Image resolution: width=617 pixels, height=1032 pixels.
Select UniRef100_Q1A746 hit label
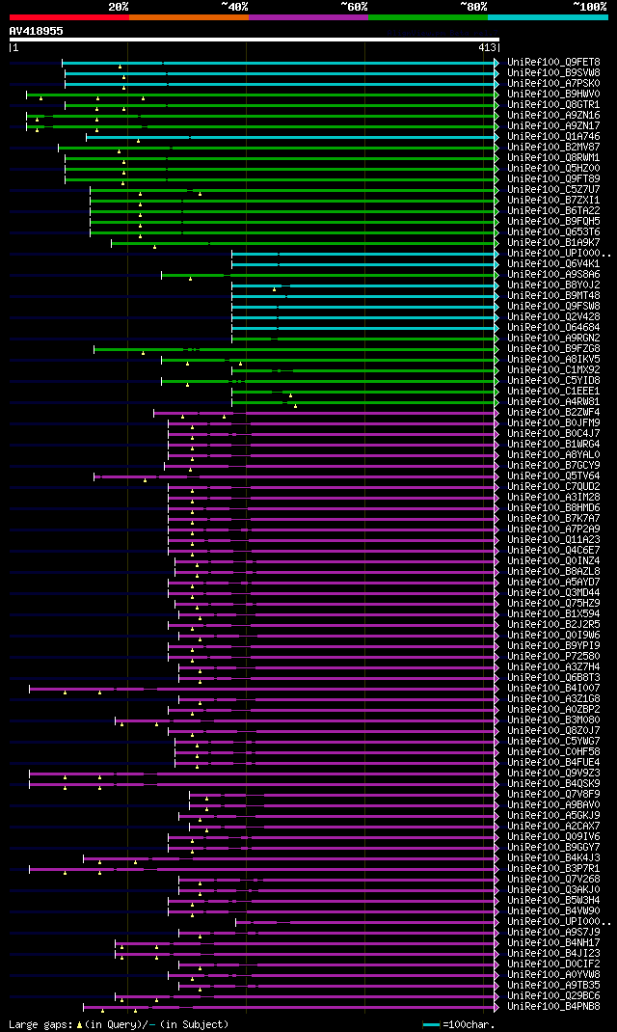[553, 136]
